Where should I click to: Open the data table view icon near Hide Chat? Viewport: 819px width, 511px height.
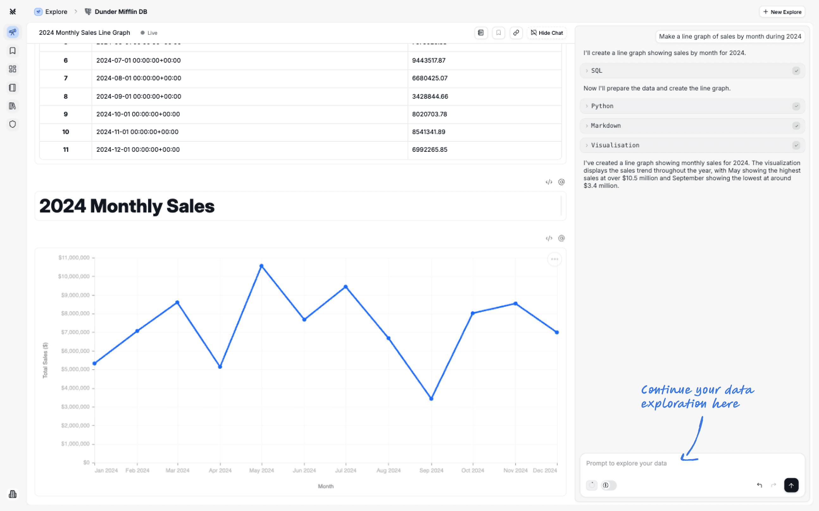pos(481,33)
